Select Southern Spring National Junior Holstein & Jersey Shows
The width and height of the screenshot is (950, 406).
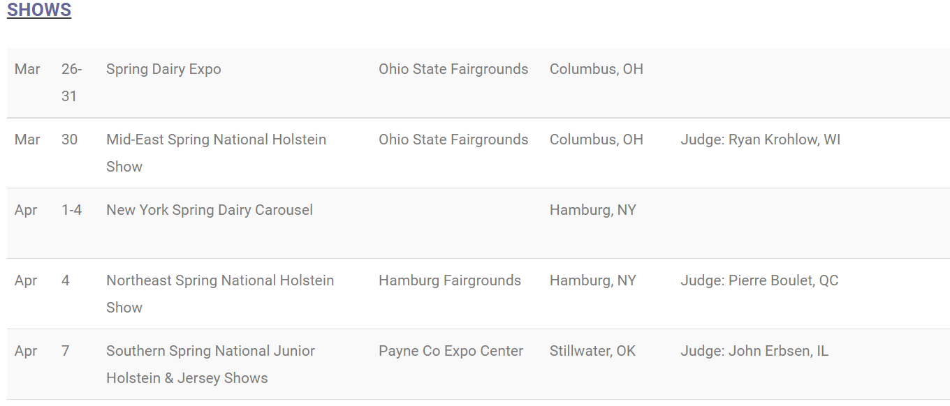[211, 364]
